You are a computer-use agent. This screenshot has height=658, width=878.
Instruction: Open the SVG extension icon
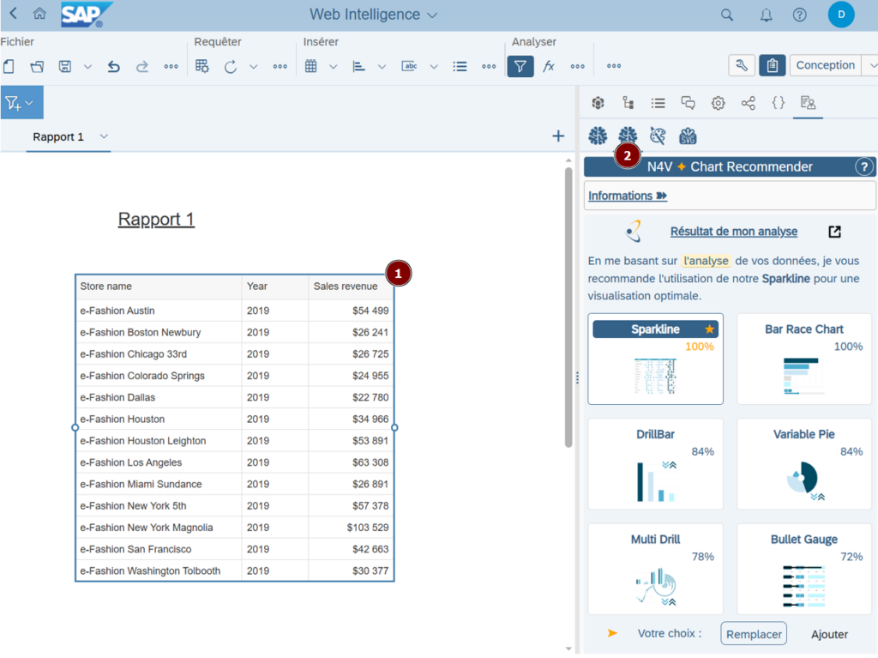coord(688,136)
